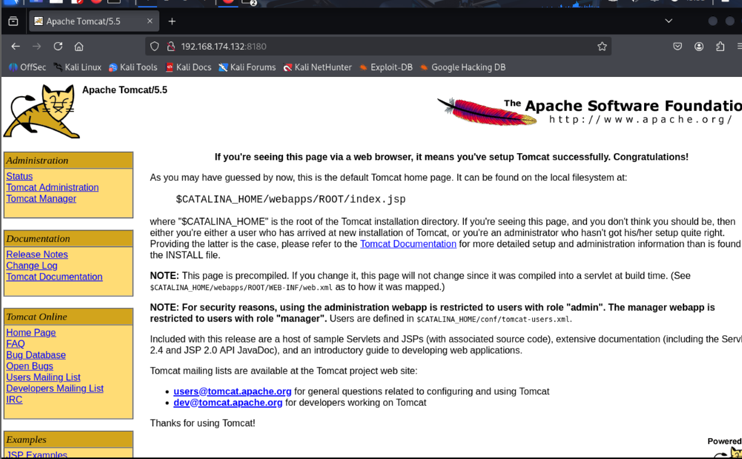Screen dimensions: 742x459
Task: Open the Home Page link
Action: 30,333
